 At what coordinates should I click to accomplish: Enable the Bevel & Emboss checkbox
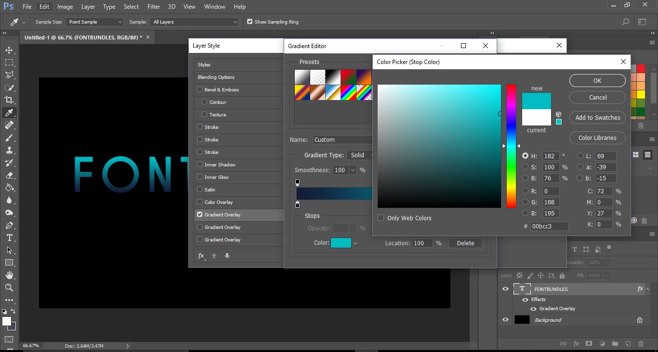[200, 89]
